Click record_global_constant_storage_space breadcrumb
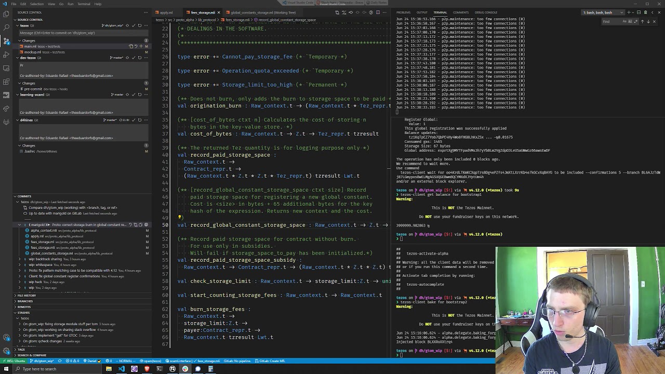 pos(287,20)
